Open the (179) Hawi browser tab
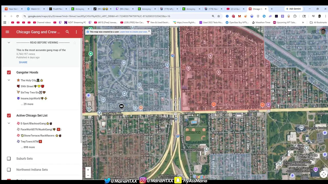 pyautogui.click(x=213, y=9)
